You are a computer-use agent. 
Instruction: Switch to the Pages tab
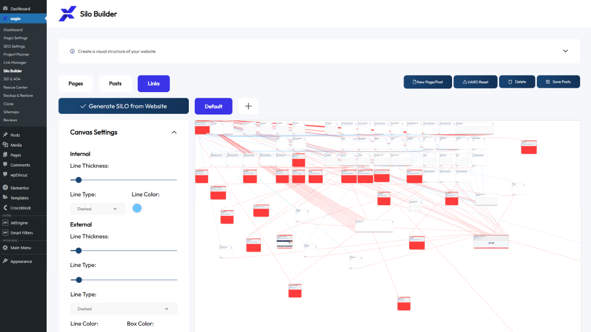pos(76,83)
